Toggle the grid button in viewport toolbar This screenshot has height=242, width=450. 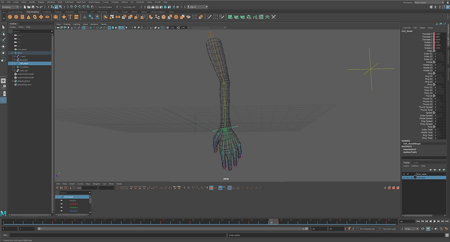click(84, 28)
